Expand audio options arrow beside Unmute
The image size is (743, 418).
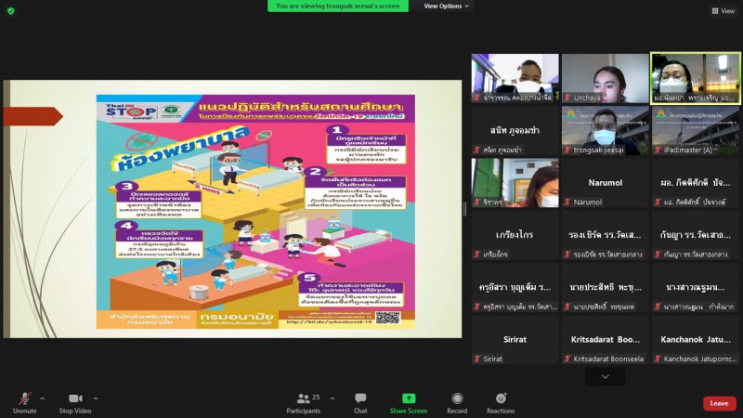click(x=44, y=398)
